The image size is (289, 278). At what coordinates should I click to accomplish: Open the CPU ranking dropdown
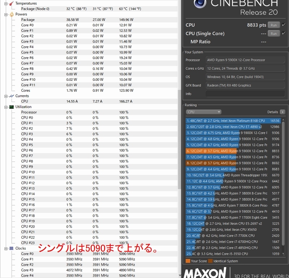coord(204,112)
